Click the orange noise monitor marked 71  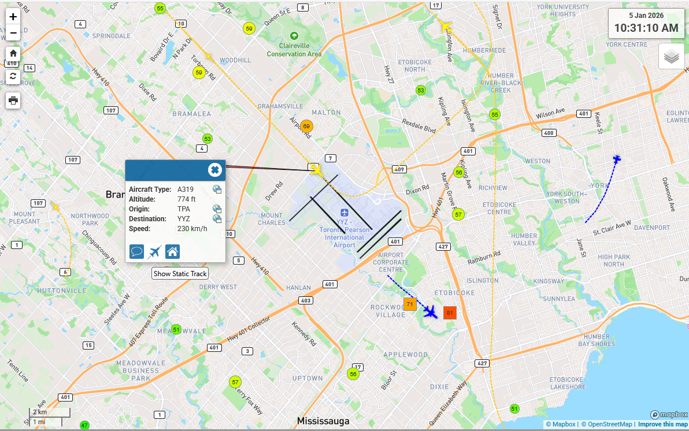pos(410,304)
